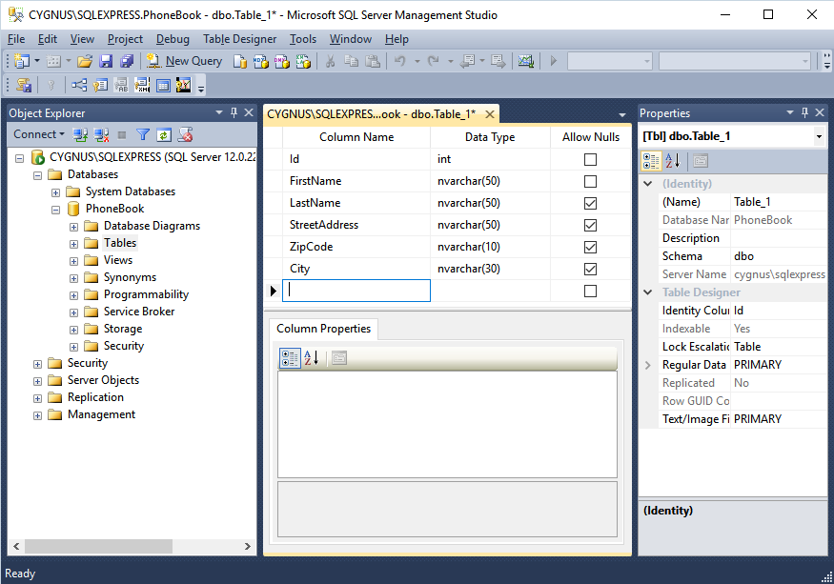Click the Manage Indexes and Keys icon
834x584 pixels.
pos(100,85)
